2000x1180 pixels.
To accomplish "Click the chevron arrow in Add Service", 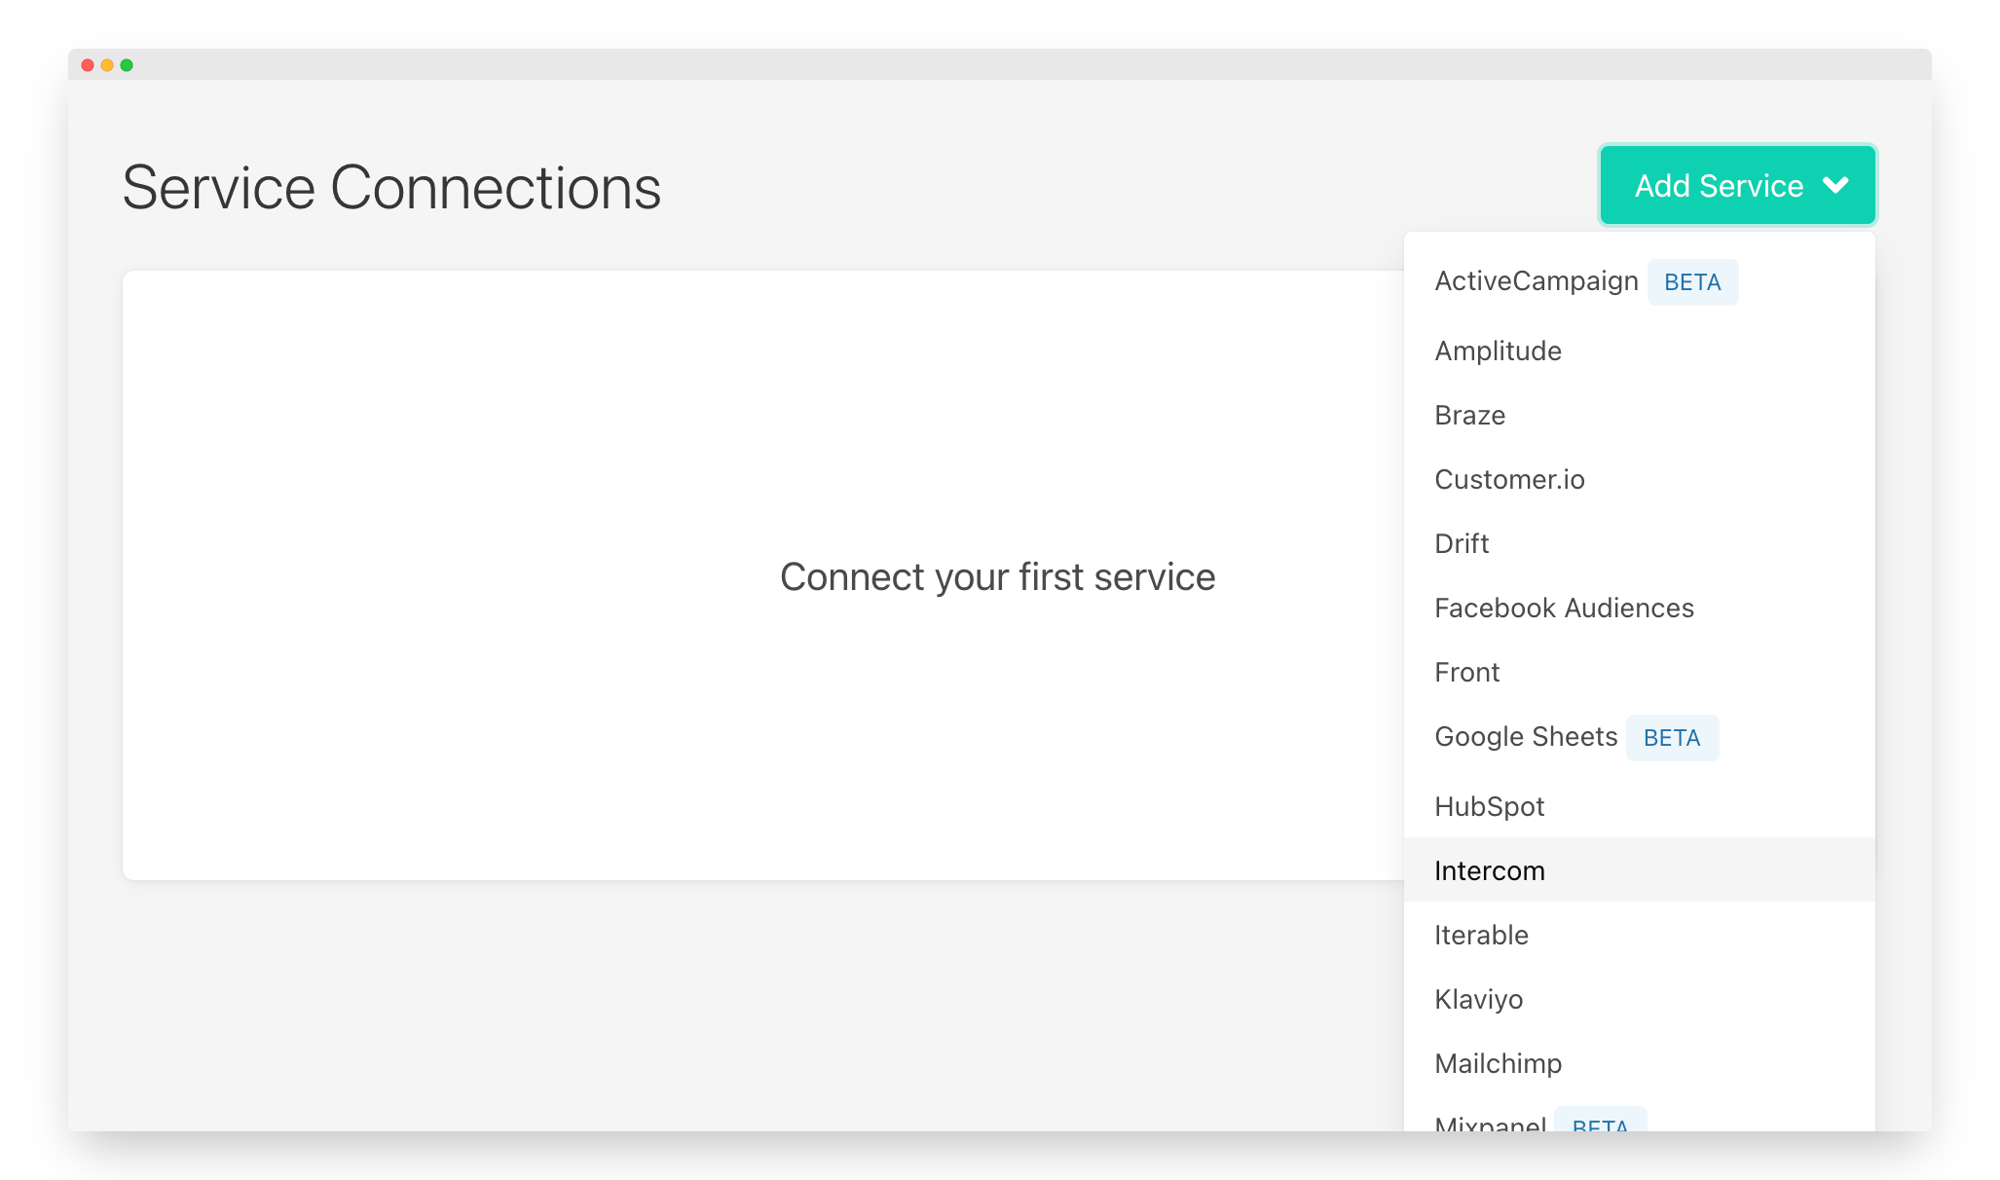I will coord(1835,185).
